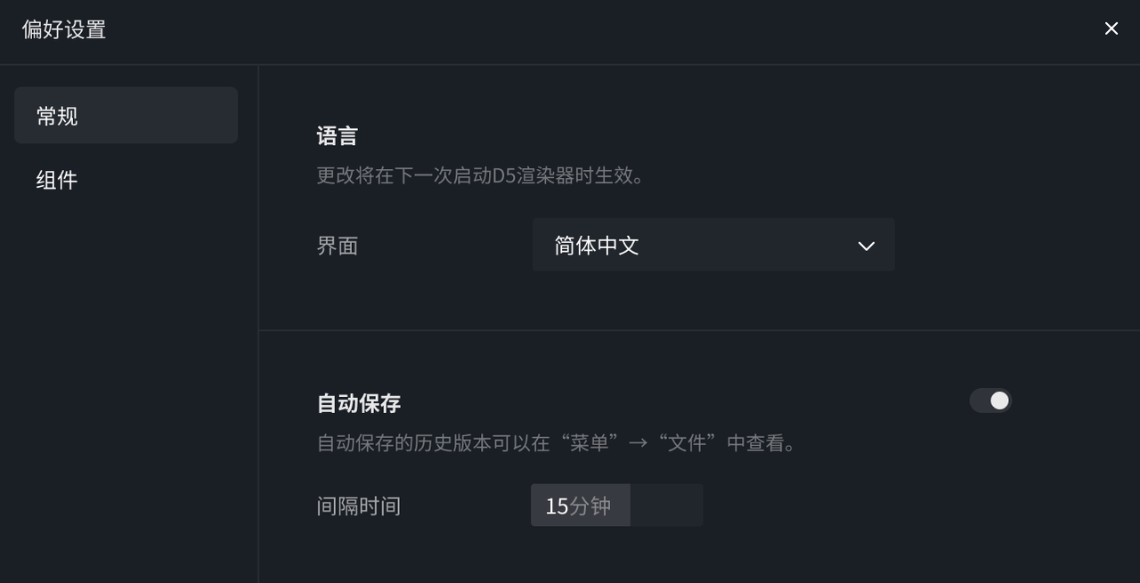Select the 常规 tab in sidebar
1140x583 pixels.
(x=126, y=115)
